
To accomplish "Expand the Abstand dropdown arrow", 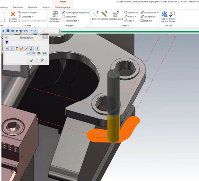I will (104, 21).
